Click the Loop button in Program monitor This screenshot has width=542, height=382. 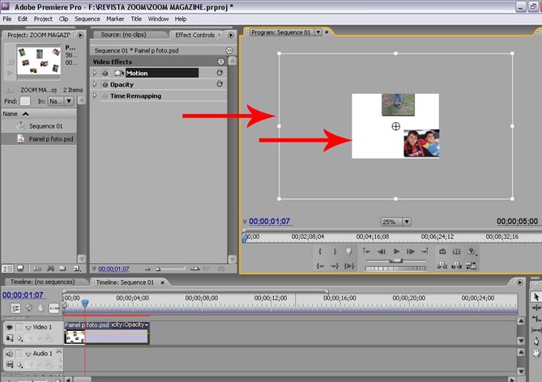[x=443, y=252]
